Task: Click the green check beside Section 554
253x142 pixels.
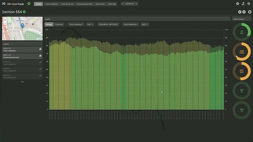Action: [x=25, y=12]
